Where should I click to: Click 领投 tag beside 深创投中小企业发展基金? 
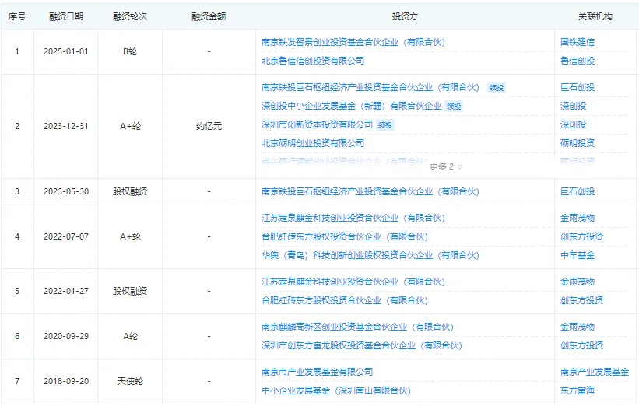pos(454,107)
